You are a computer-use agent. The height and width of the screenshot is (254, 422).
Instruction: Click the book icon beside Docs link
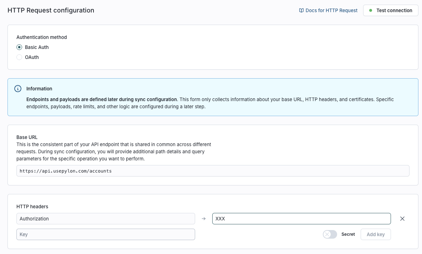click(x=301, y=10)
